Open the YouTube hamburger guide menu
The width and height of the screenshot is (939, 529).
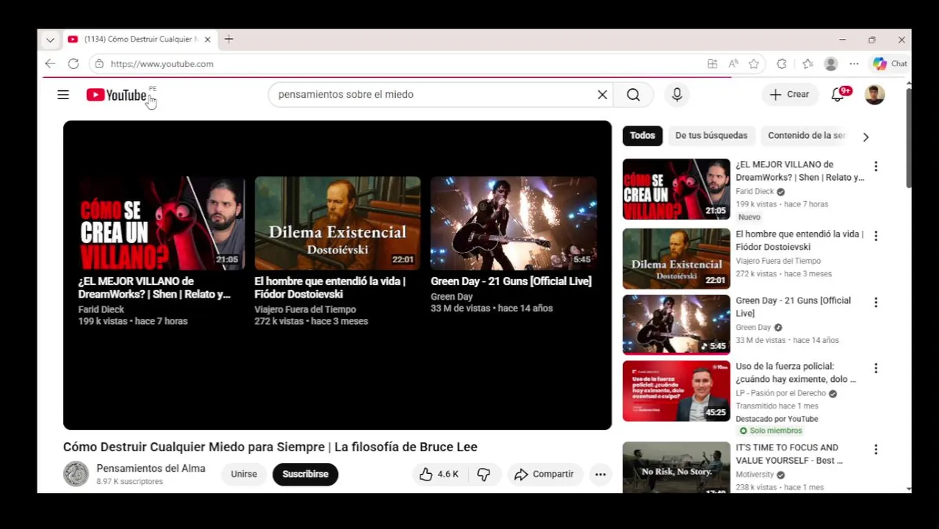click(x=63, y=95)
